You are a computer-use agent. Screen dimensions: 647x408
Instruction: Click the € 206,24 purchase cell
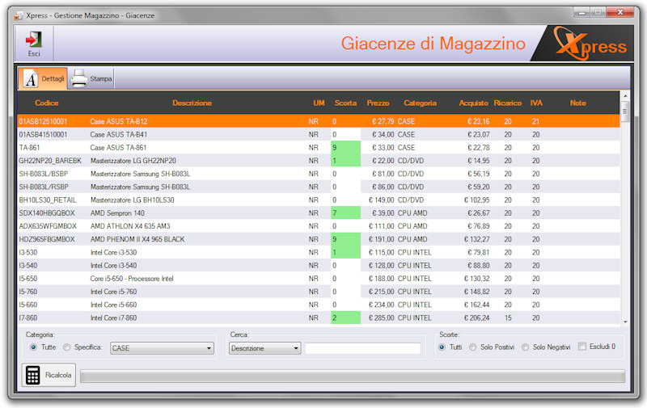476,318
